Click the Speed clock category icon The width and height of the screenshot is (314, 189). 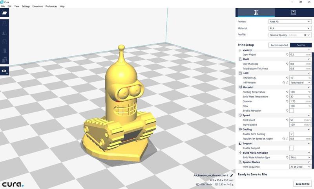pos(240,115)
